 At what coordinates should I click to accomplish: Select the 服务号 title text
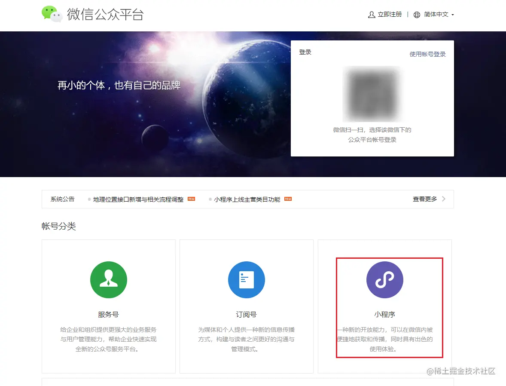[108, 314]
